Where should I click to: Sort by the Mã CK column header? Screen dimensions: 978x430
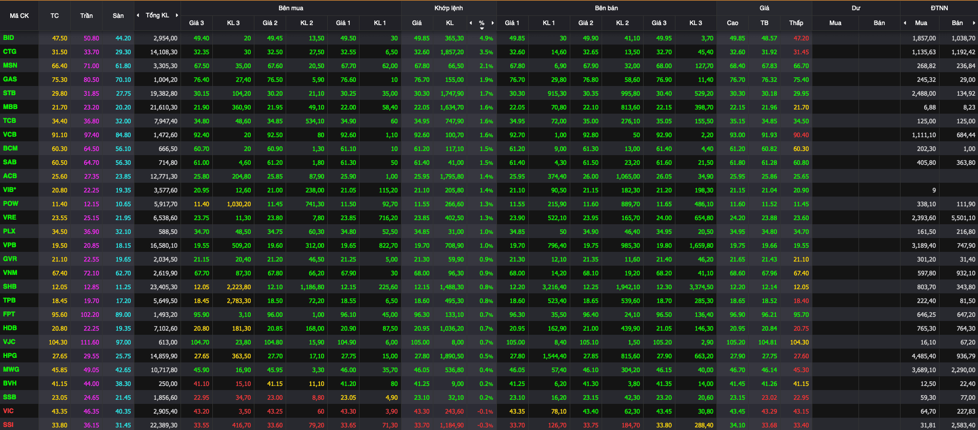19,16
